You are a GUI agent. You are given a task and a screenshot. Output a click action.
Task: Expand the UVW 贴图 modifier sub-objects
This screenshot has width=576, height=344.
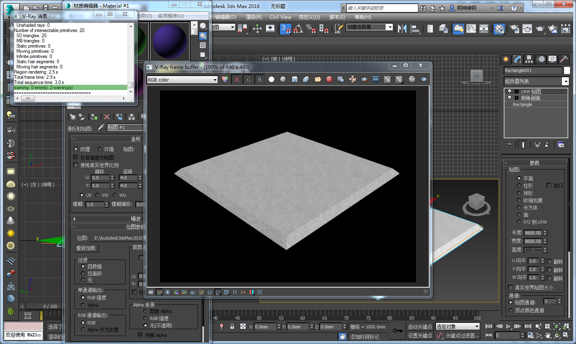click(516, 91)
